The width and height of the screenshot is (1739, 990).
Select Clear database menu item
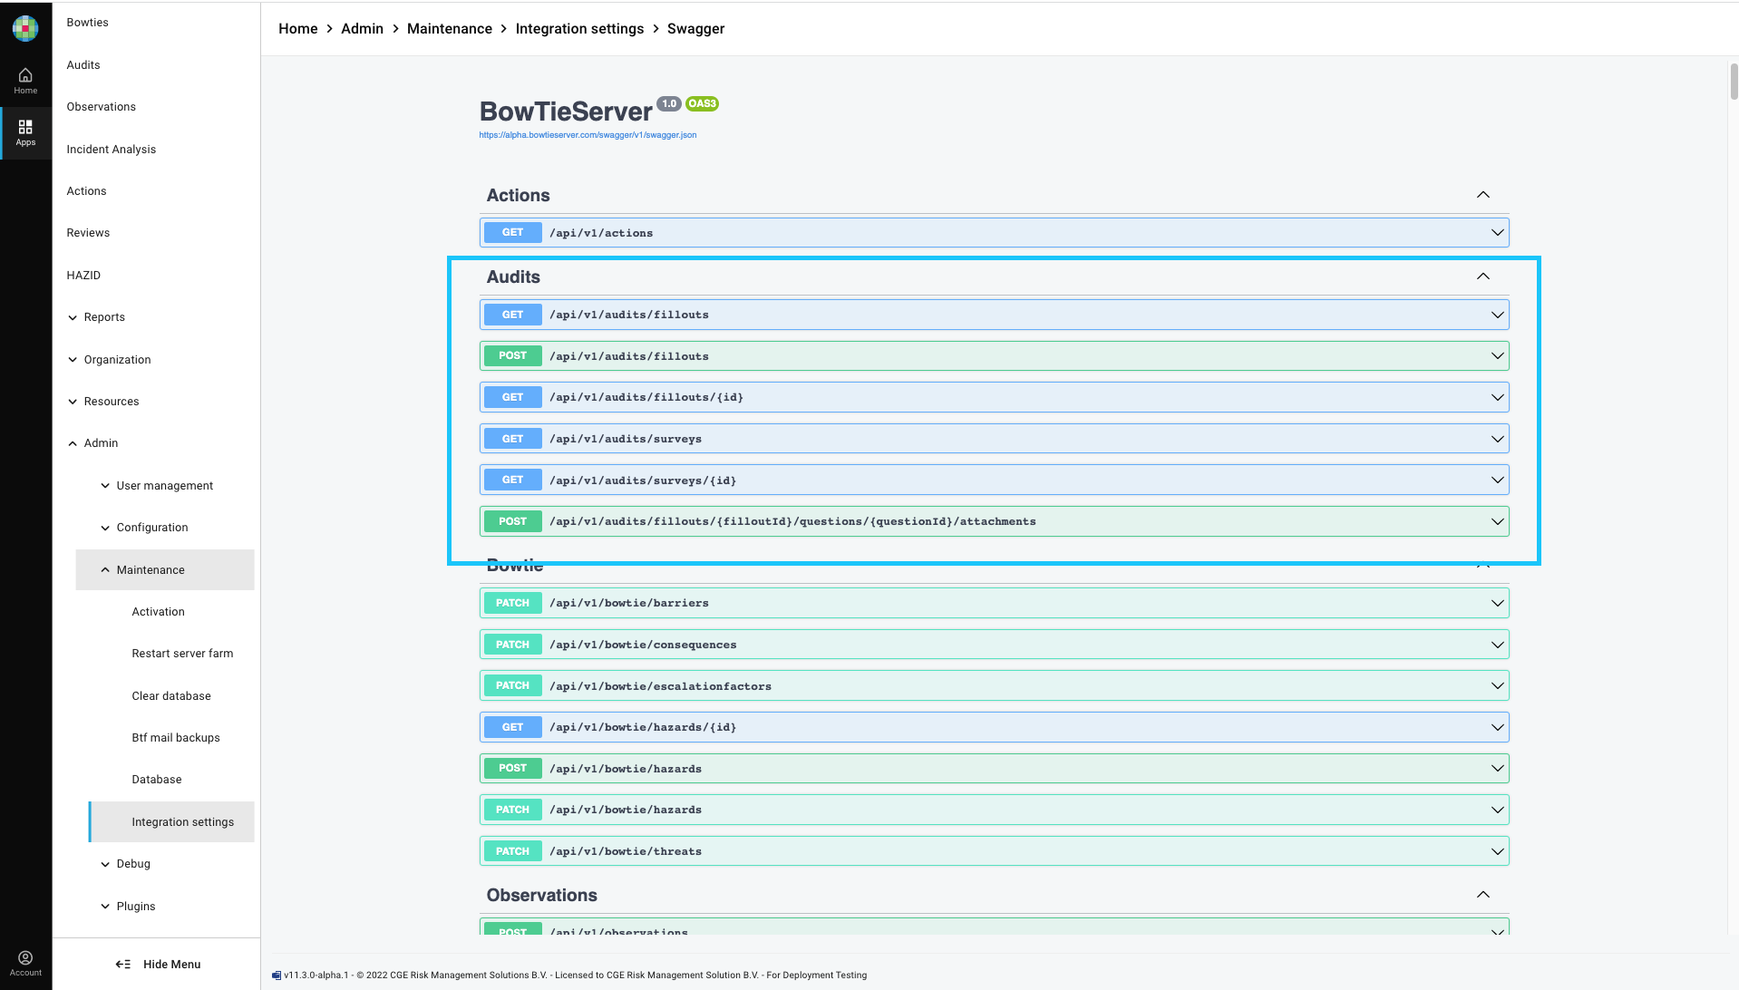(171, 696)
